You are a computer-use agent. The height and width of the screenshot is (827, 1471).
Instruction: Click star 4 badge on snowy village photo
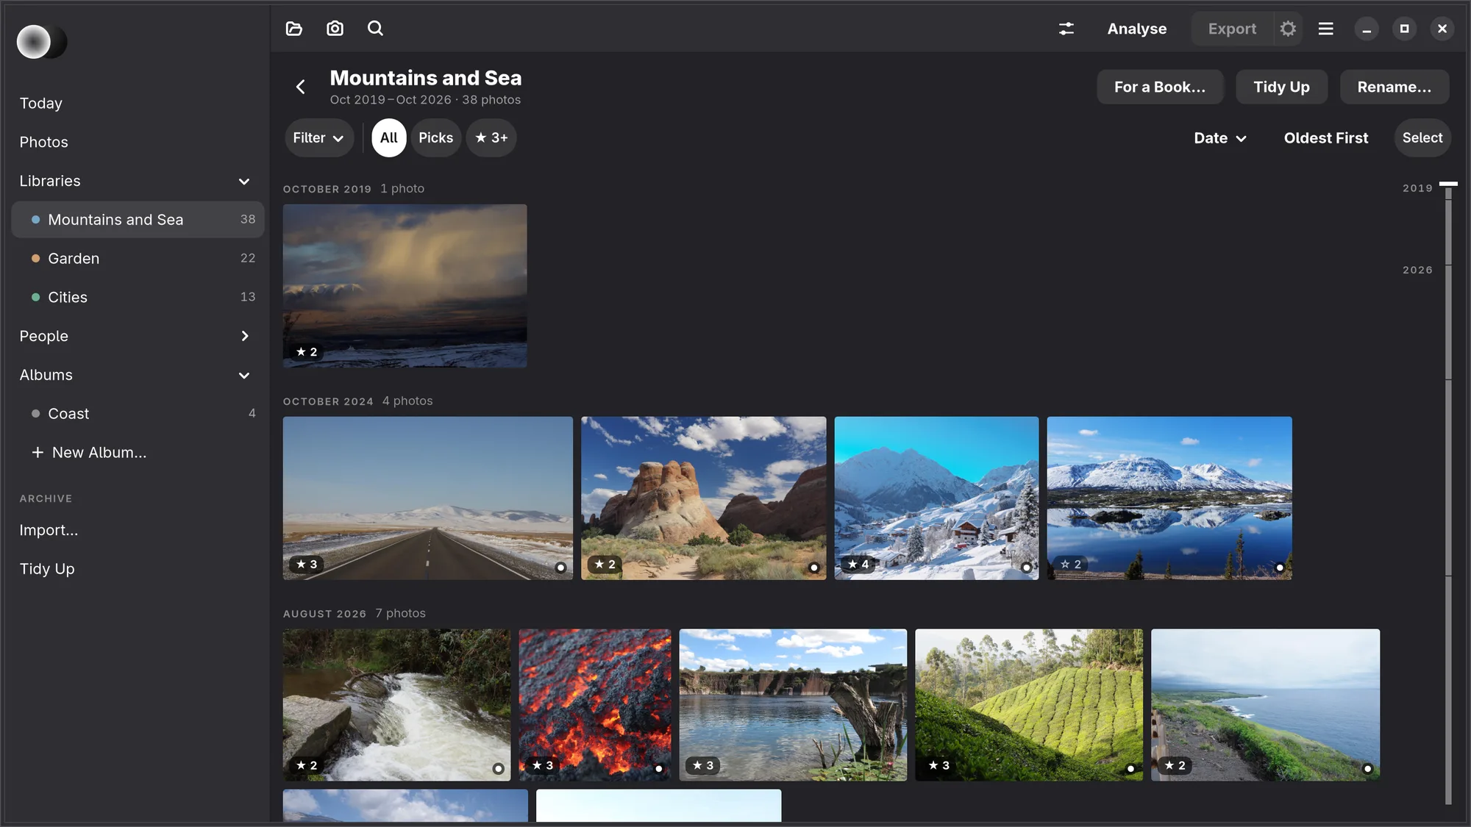pyautogui.click(x=858, y=564)
